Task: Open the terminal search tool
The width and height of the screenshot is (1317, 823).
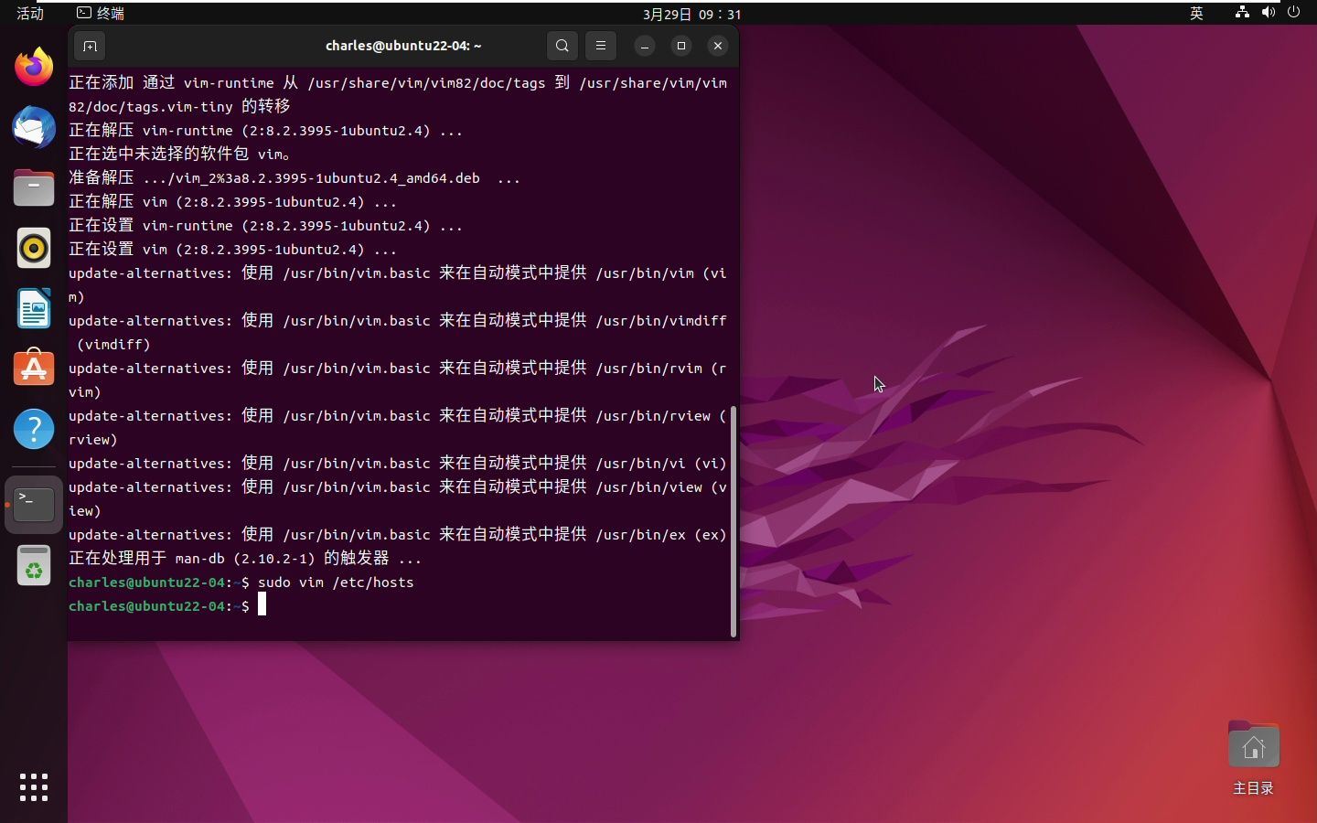Action: [562, 46]
